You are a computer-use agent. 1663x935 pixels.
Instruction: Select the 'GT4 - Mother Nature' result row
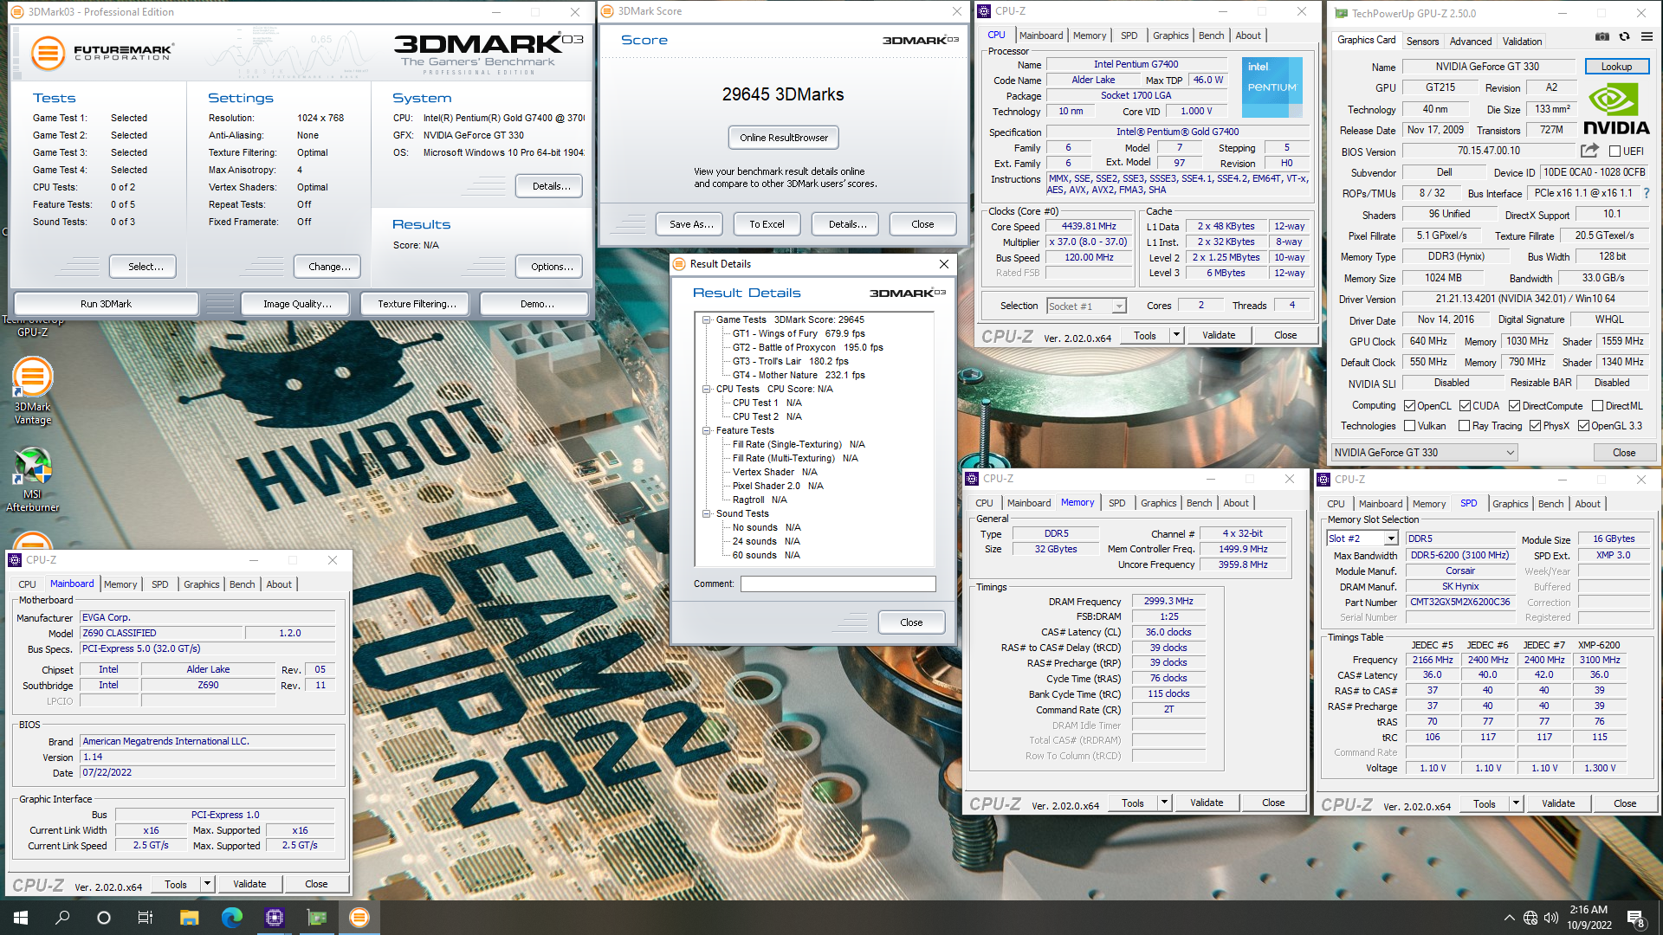point(798,375)
